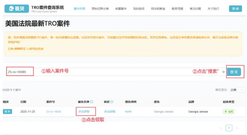Click plaintiff cell Georgia Janisse in 原告 column
The image size is (247, 135).
coord(164,112)
